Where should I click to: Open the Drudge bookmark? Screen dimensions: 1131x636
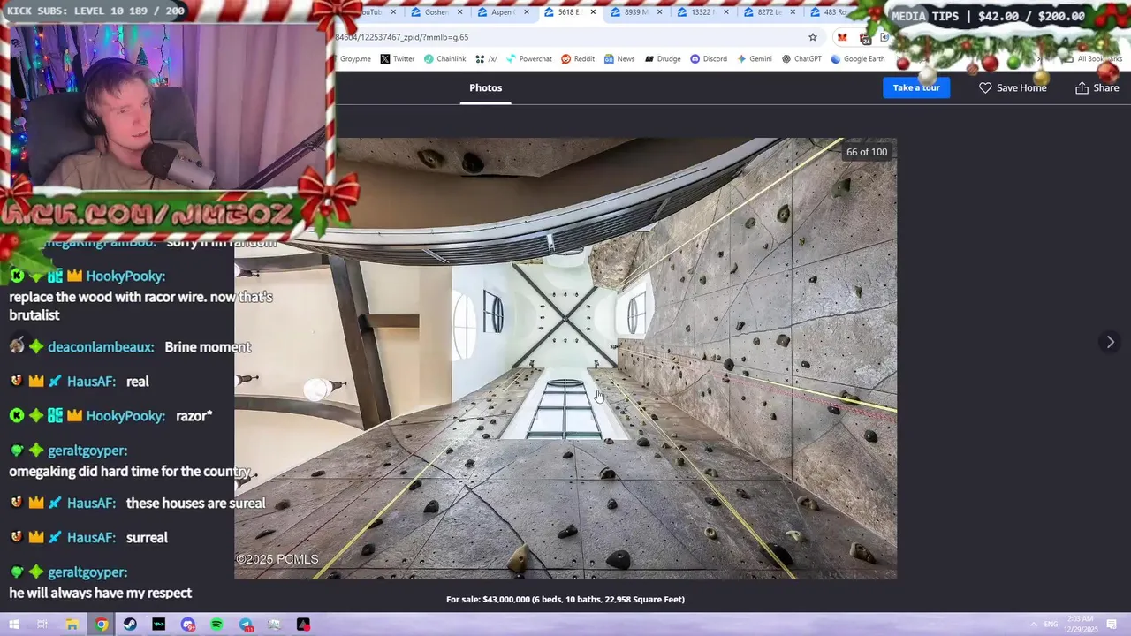point(663,59)
